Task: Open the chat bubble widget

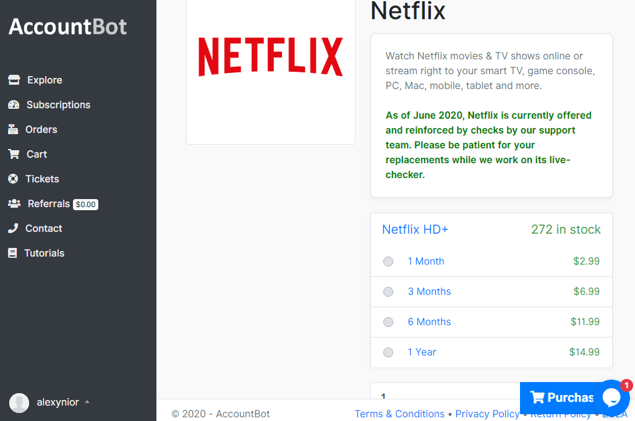Action: [612, 398]
